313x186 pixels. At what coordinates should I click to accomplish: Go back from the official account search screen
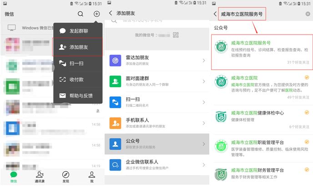click(215, 14)
